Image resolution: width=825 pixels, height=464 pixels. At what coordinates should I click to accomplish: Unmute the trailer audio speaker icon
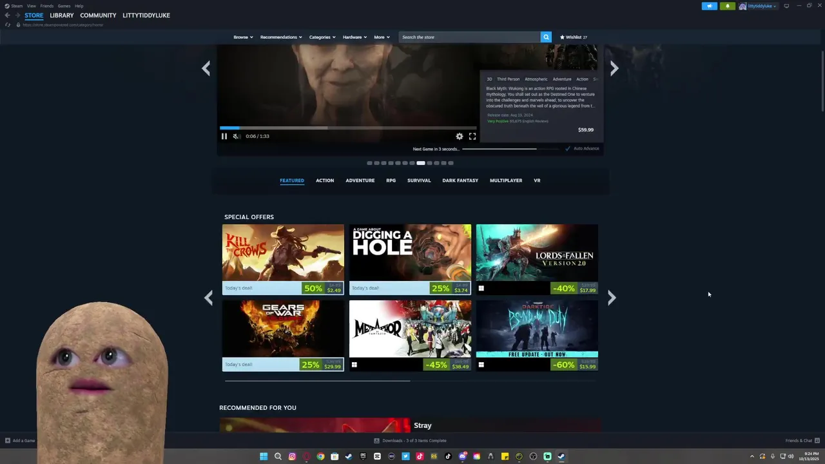coord(237,136)
